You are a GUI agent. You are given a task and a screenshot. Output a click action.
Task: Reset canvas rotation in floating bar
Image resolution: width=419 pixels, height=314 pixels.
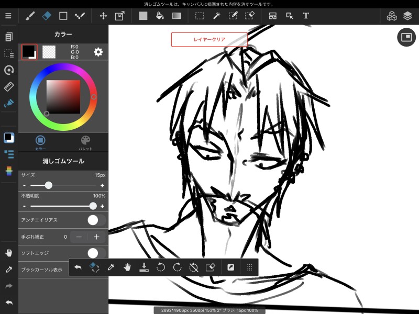tap(194, 267)
